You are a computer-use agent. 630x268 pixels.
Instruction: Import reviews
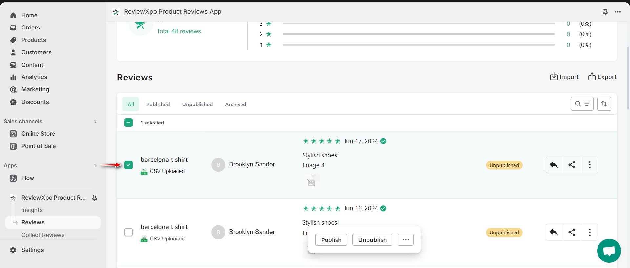pyautogui.click(x=564, y=77)
